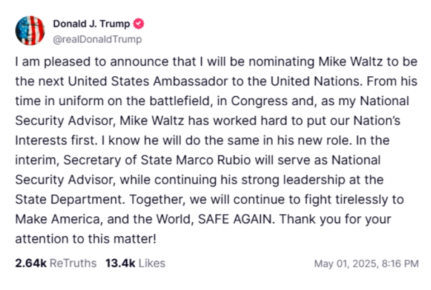The height and width of the screenshot is (290, 431).
Task: Open the @realDonaldTrump handle link
Action: [97, 39]
